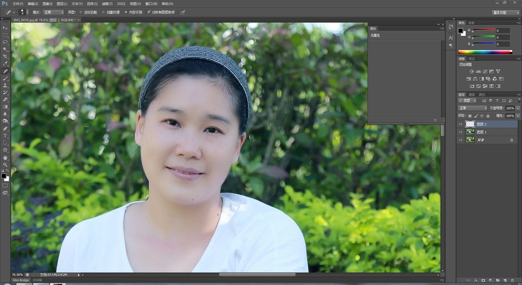Open the 填充 fill dropdown arrow

518,116
